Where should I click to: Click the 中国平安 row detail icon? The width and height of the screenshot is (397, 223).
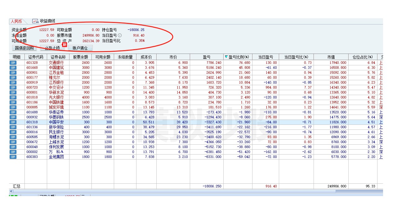pos(13,122)
